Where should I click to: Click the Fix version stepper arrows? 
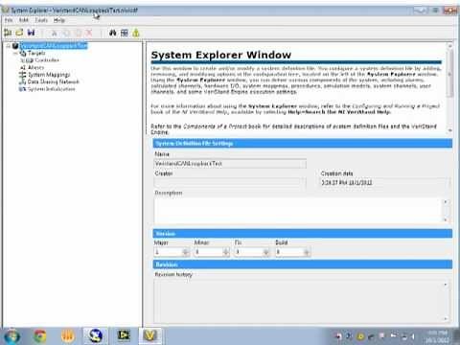265,252
